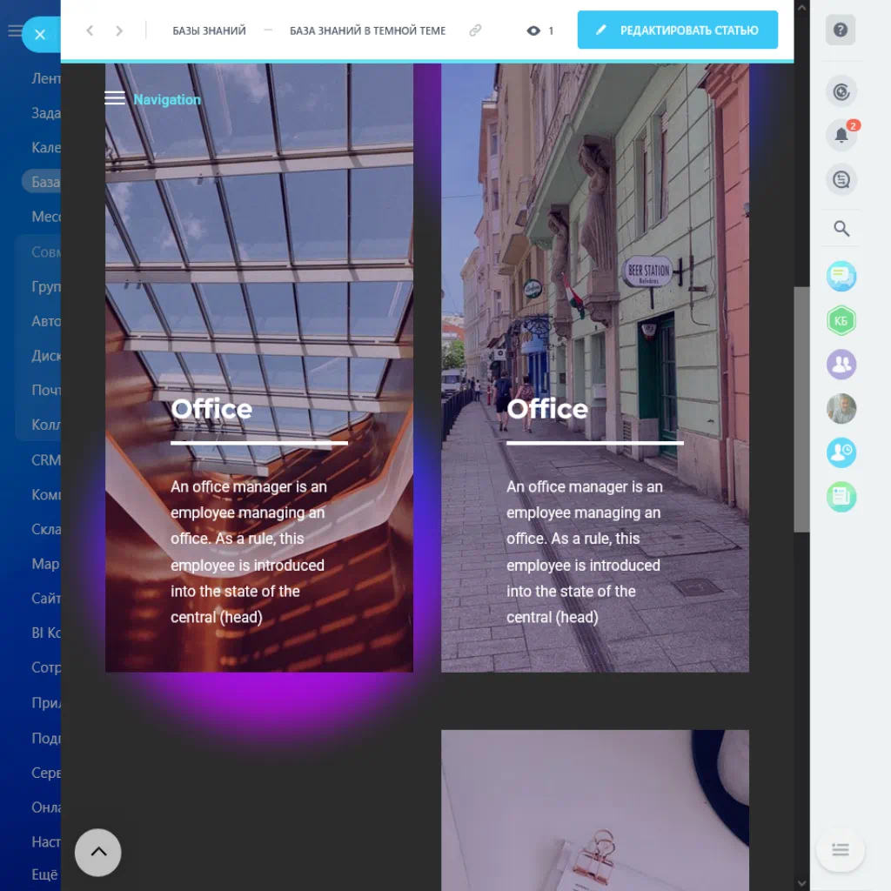Toggle the Navigation hamburger menu
This screenshot has height=891, width=891.
coord(115,99)
